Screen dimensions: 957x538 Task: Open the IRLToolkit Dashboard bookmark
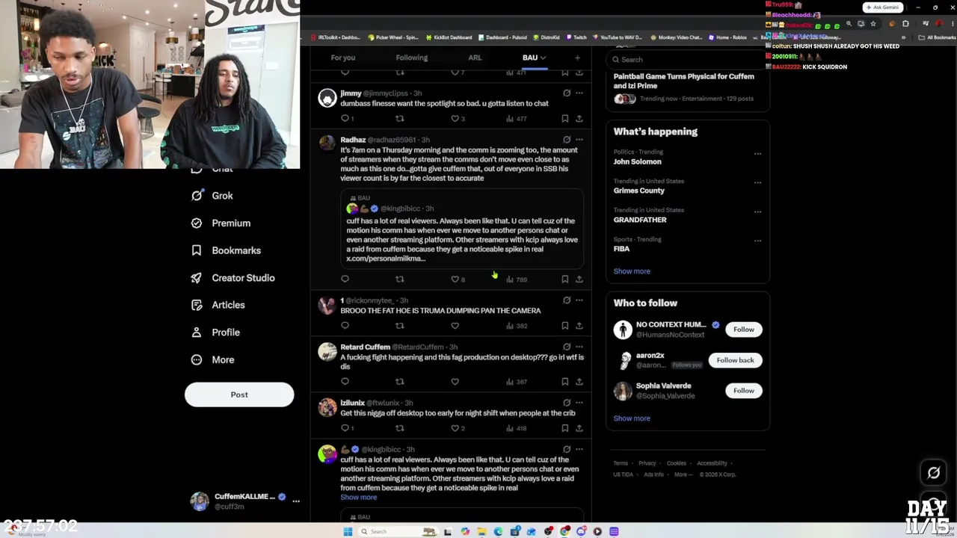tap(337, 37)
